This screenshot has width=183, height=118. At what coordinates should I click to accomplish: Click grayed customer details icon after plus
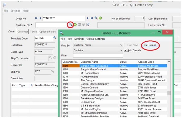tap(79, 24)
